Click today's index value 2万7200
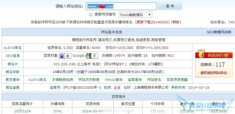Viewport: 235px width, 114px height. point(157,111)
